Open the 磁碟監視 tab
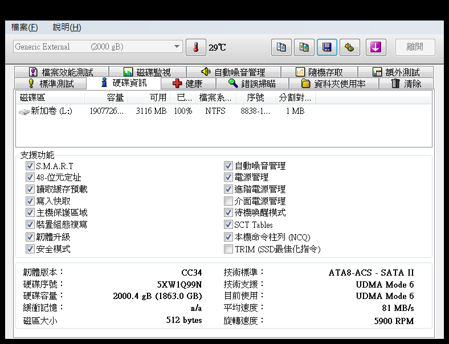Viewport: 449px width, 344px height. tap(147, 72)
